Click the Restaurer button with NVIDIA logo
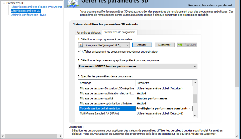 pos(187,45)
